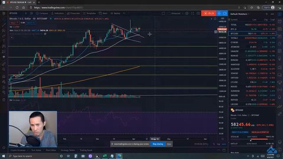Toggle hide all drawings
283x159 pixels.
coord(4,92)
